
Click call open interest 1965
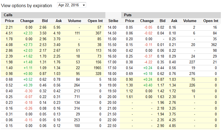[x=97, y=68]
